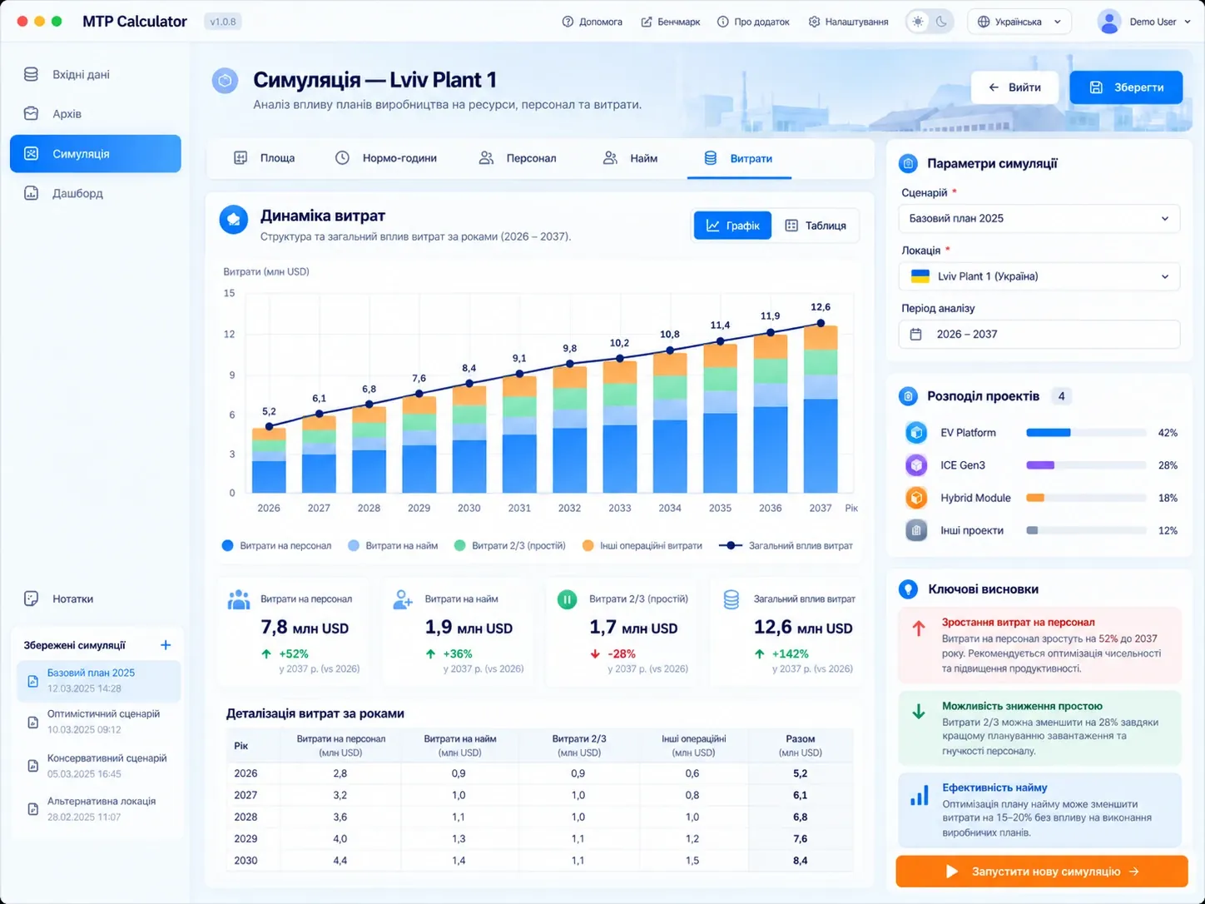Open the Локація dropdown Lviv Plant 1
Image resolution: width=1205 pixels, height=904 pixels.
[1039, 276]
